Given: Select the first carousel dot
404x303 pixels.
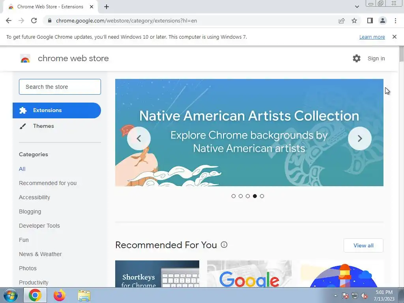Looking at the screenshot, I should click(x=234, y=196).
